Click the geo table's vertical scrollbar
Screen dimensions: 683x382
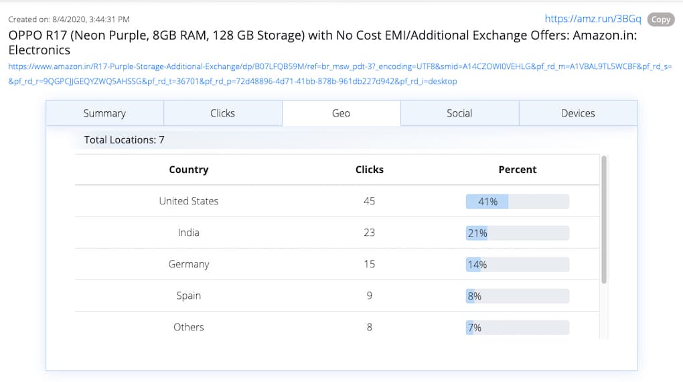(604, 221)
